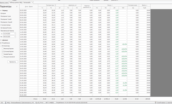This screenshot has width=172, height=104.
Task: Enable the Текущие значения checkbox
Action: (x=3, y=57)
